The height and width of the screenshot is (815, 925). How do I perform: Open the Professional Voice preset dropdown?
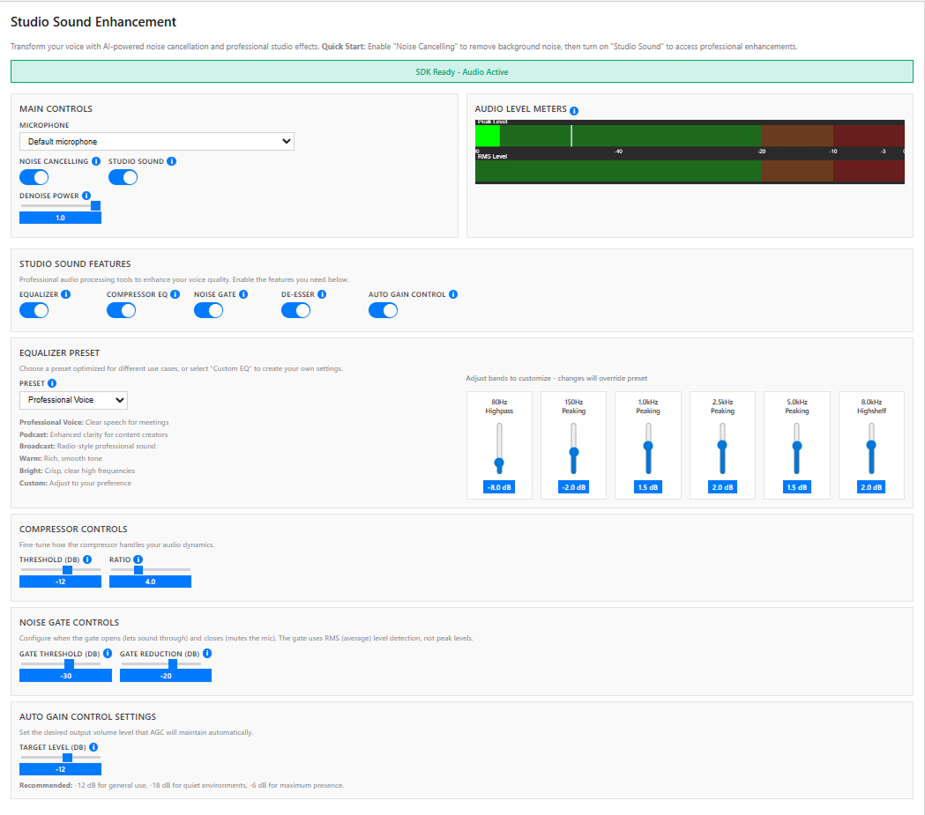(x=74, y=400)
